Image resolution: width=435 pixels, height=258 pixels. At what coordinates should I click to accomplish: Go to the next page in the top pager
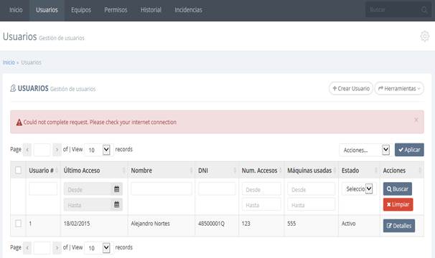(57, 150)
